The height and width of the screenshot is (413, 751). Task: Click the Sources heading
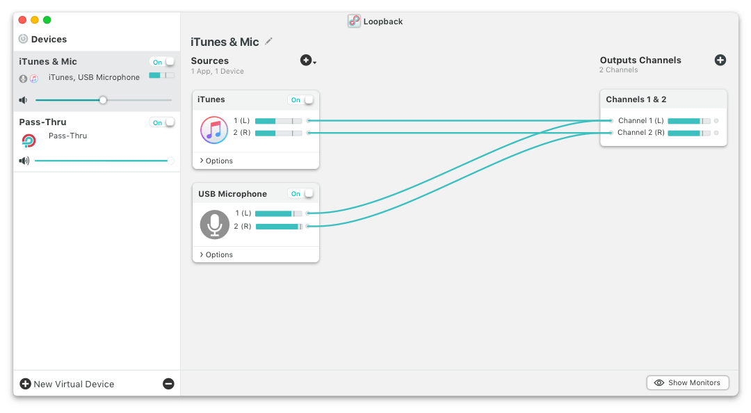click(210, 61)
